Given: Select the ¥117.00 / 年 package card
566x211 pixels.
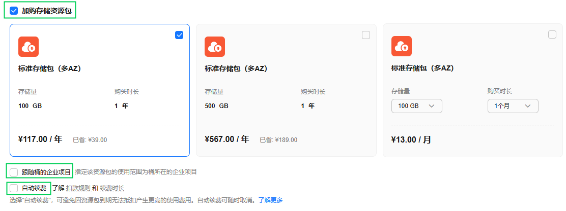Looking at the screenshot, I should tap(100, 90).
